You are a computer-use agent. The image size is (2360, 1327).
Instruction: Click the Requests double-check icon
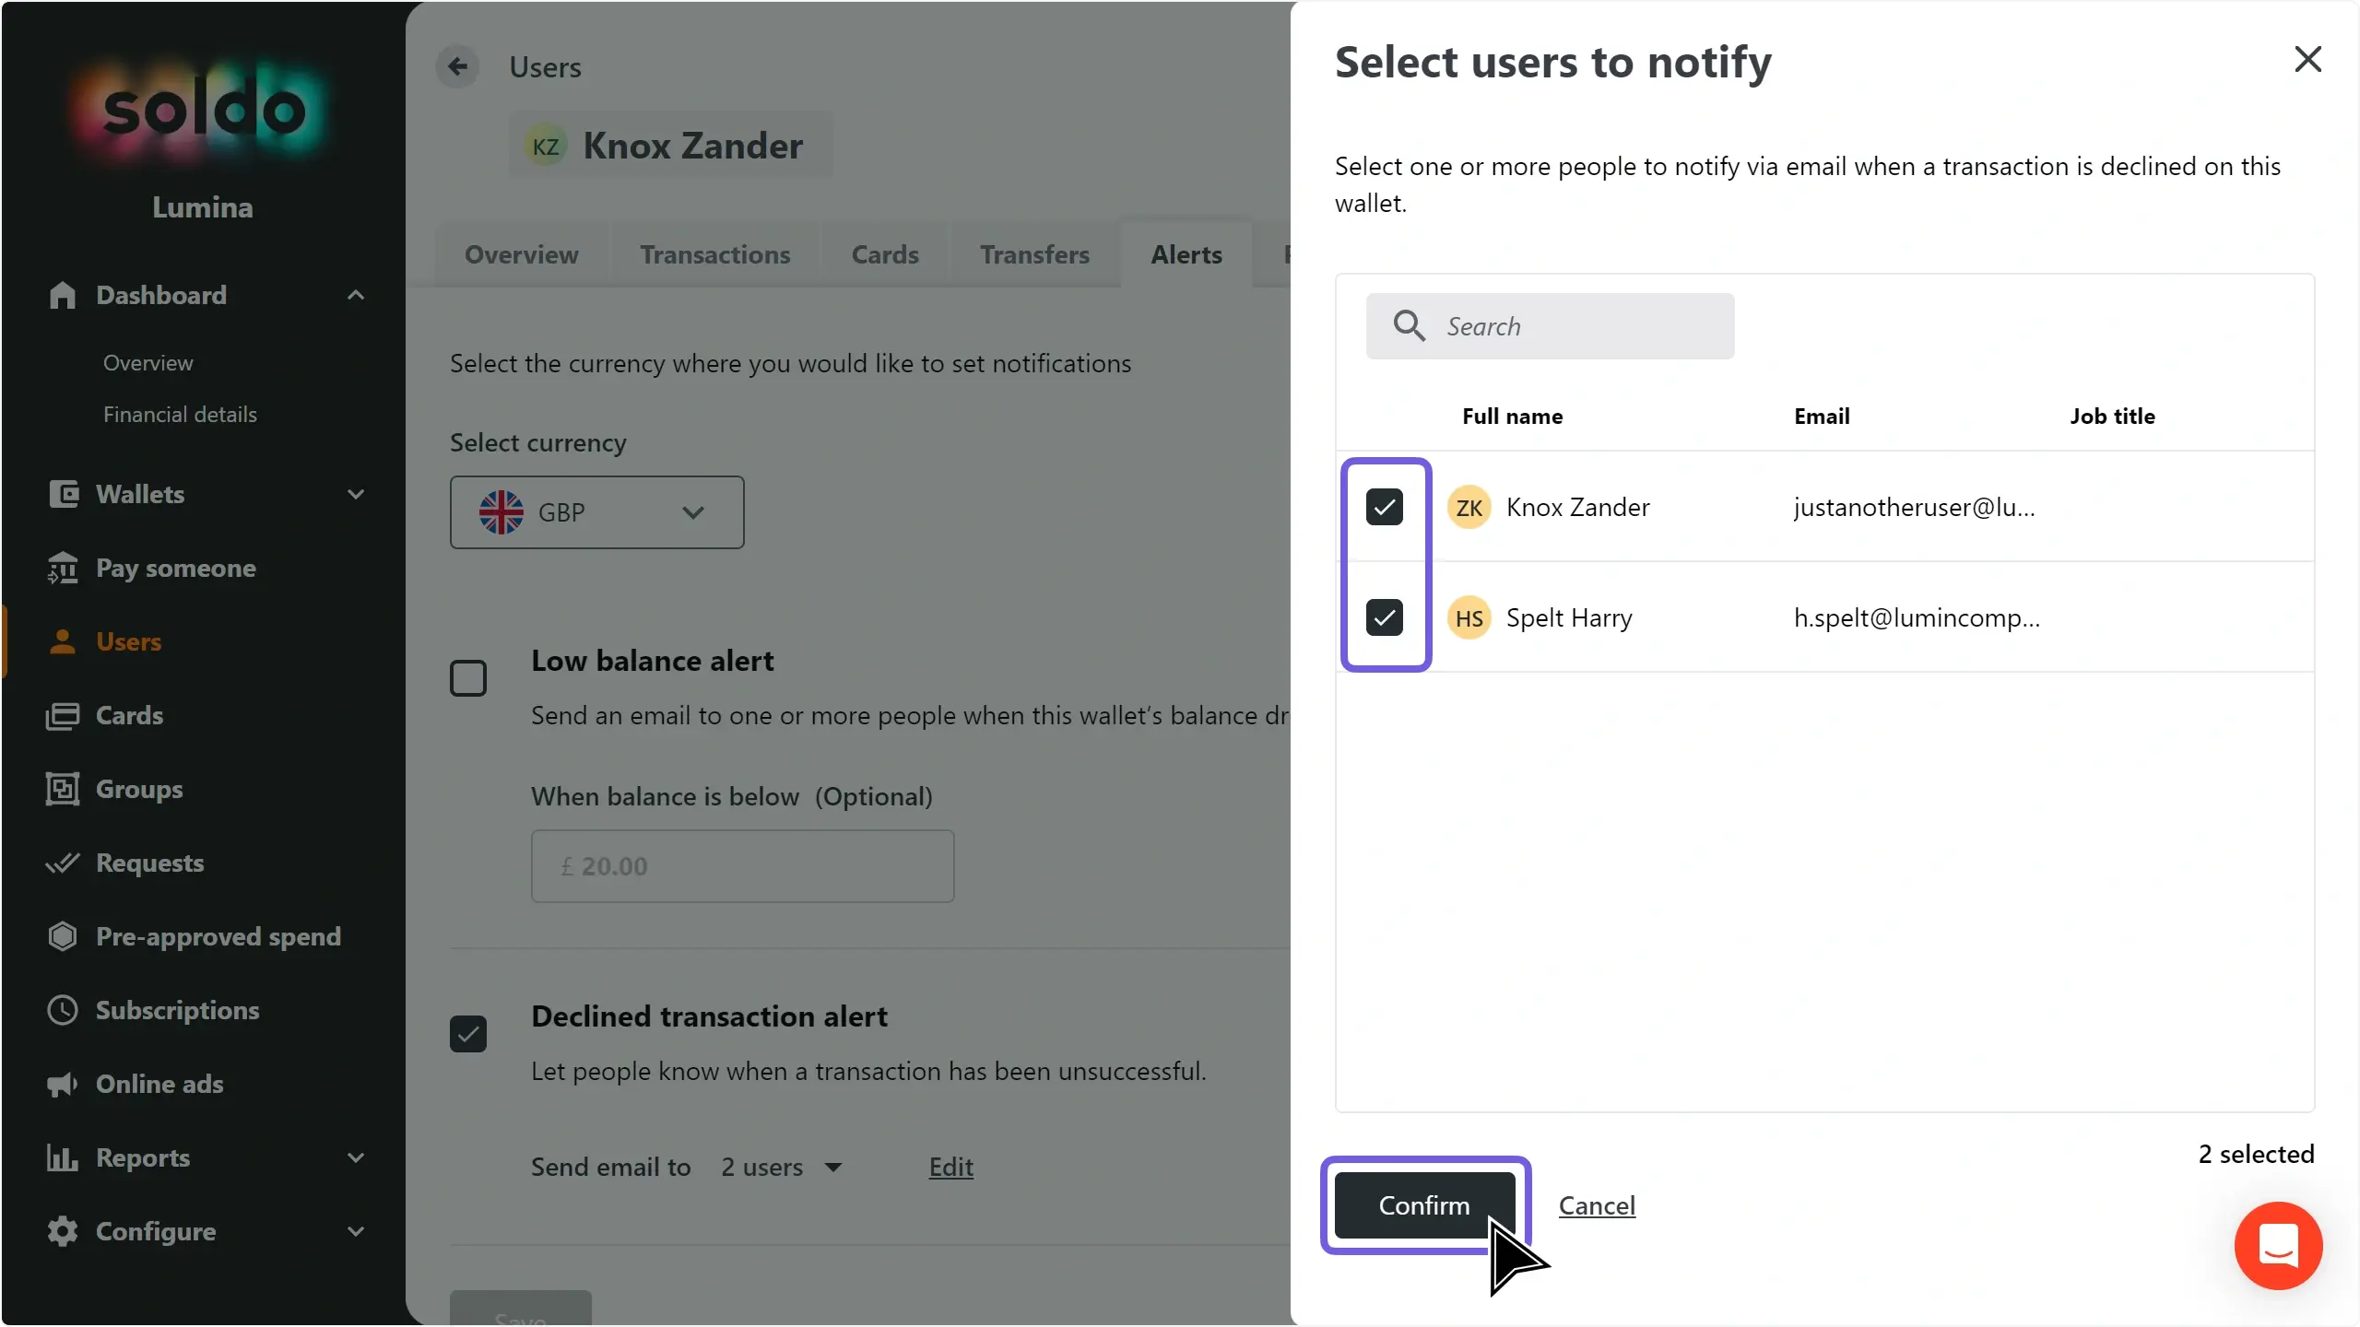(63, 863)
